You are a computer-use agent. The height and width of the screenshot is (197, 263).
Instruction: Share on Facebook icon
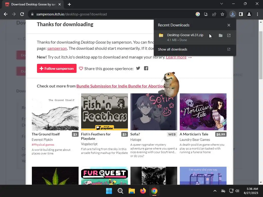pos(146,68)
